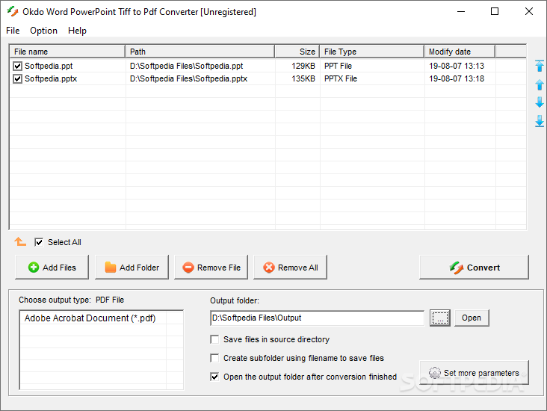Click the 129KB size cell
This screenshot has height=411, width=547.
(303, 66)
